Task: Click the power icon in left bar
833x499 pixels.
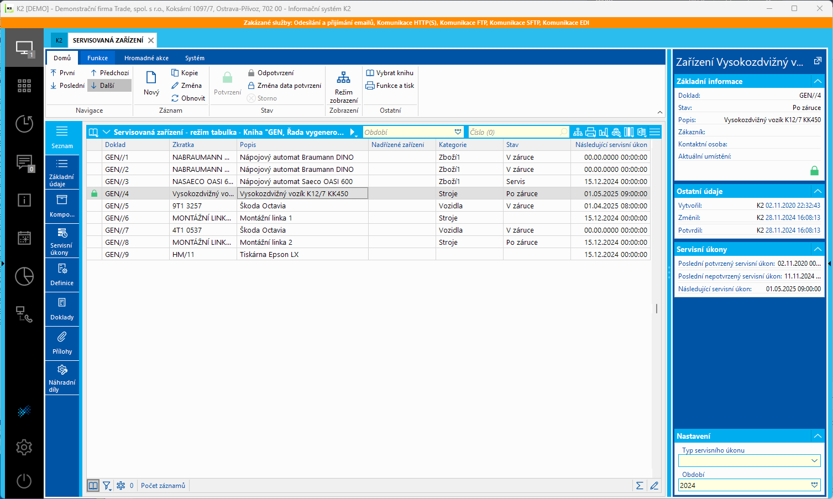Action: pyautogui.click(x=24, y=481)
